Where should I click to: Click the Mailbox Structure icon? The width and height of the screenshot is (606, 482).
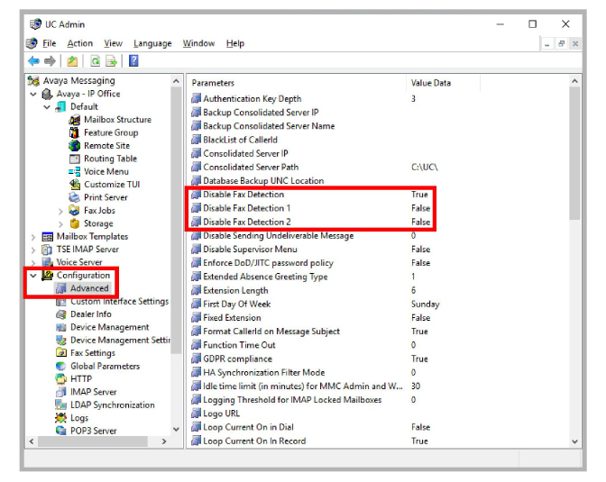[75, 120]
